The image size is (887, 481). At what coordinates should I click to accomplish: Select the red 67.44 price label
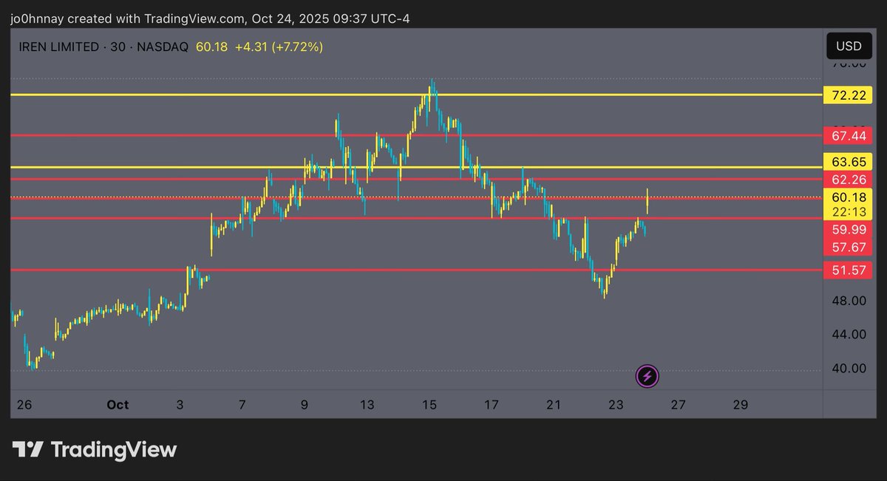(848, 136)
